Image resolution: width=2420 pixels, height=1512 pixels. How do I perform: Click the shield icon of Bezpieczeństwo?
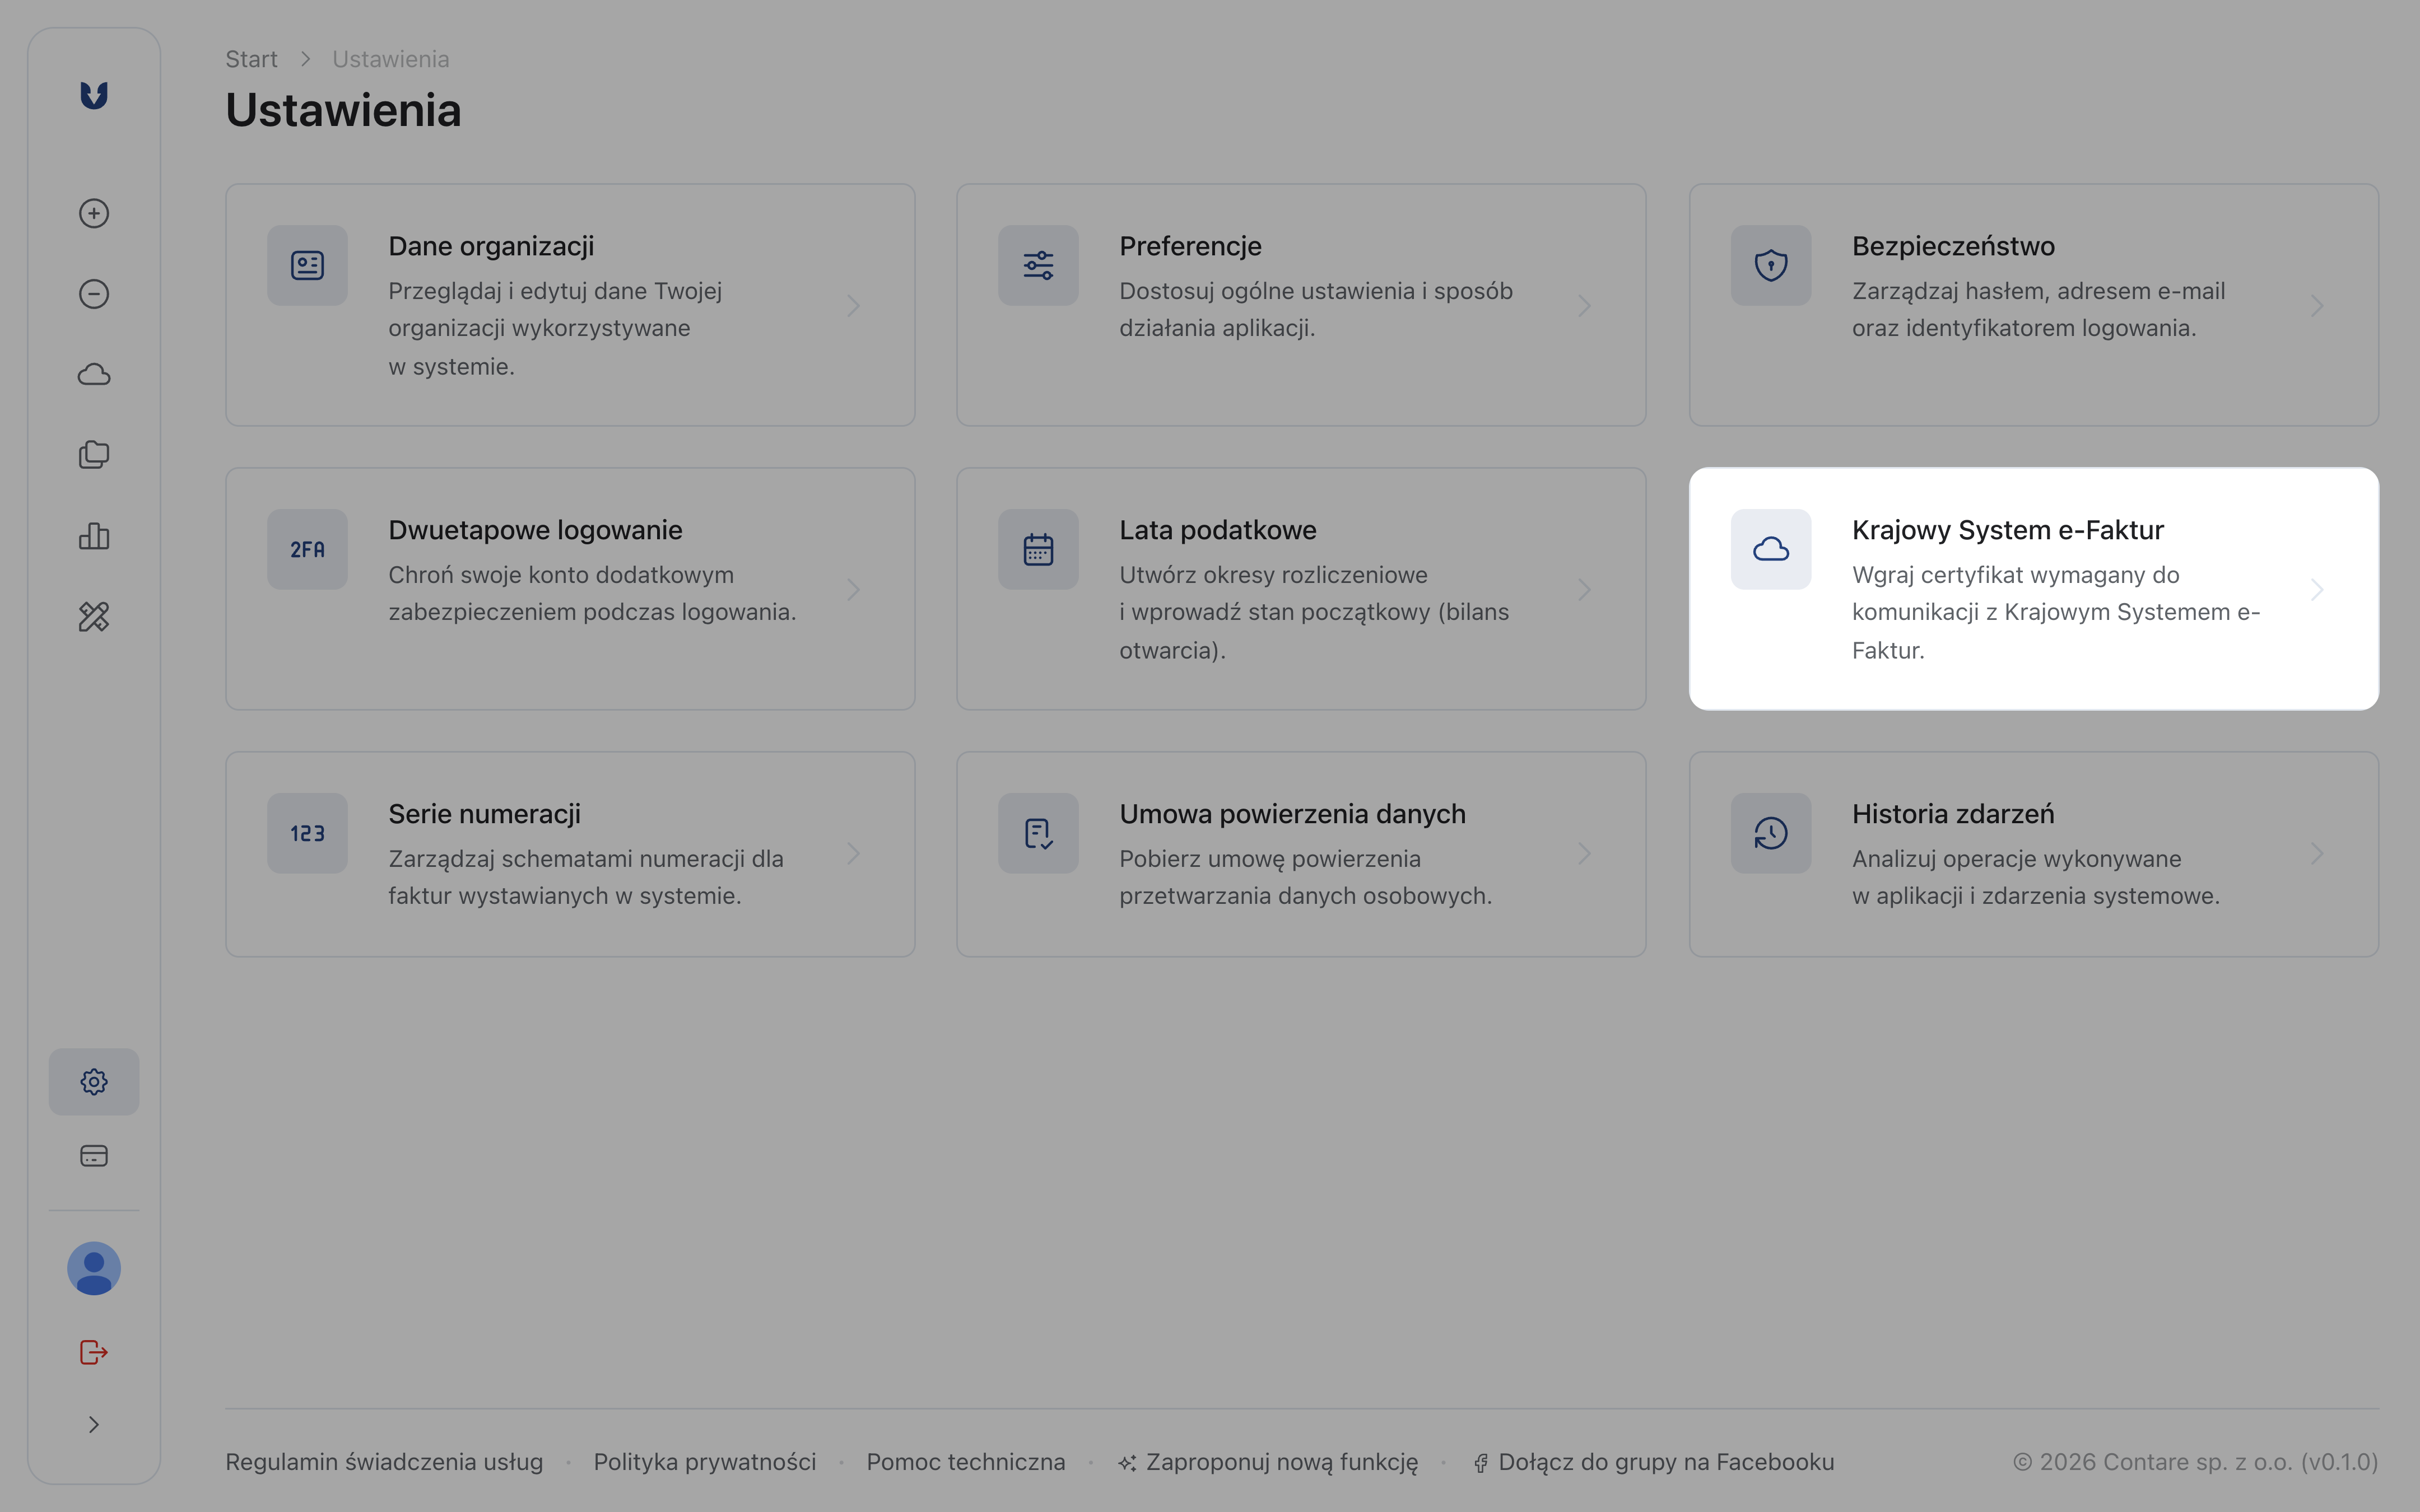pos(1771,265)
